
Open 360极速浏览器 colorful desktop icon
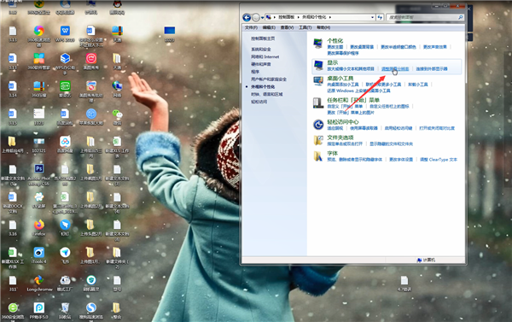pos(39,31)
